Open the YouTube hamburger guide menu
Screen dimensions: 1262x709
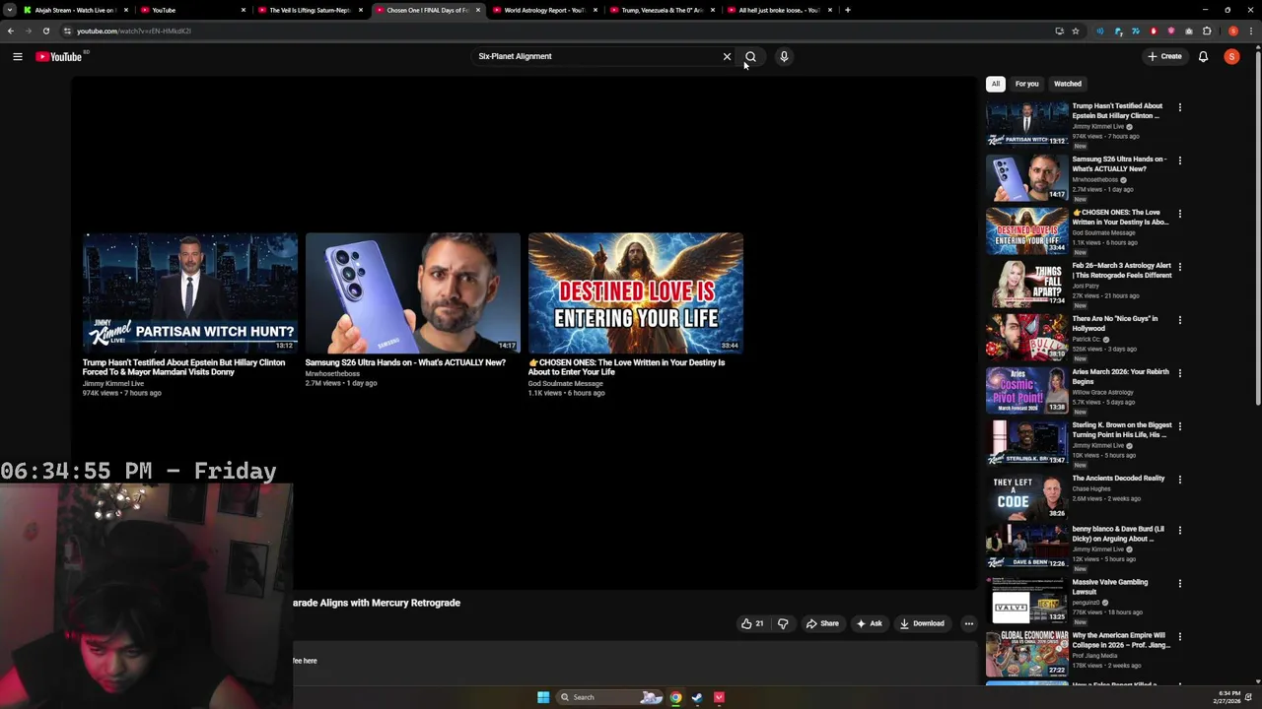(x=18, y=56)
